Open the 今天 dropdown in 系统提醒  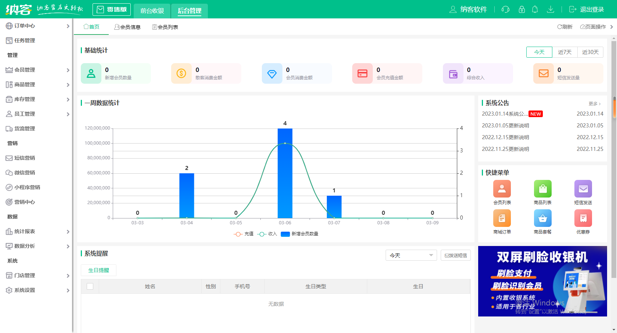(411, 255)
